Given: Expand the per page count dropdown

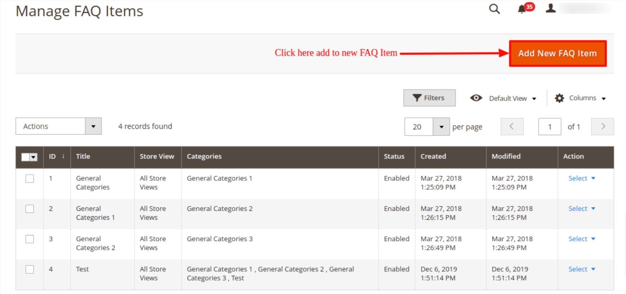Looking at the screenshot, I should [x=441, y=127].
